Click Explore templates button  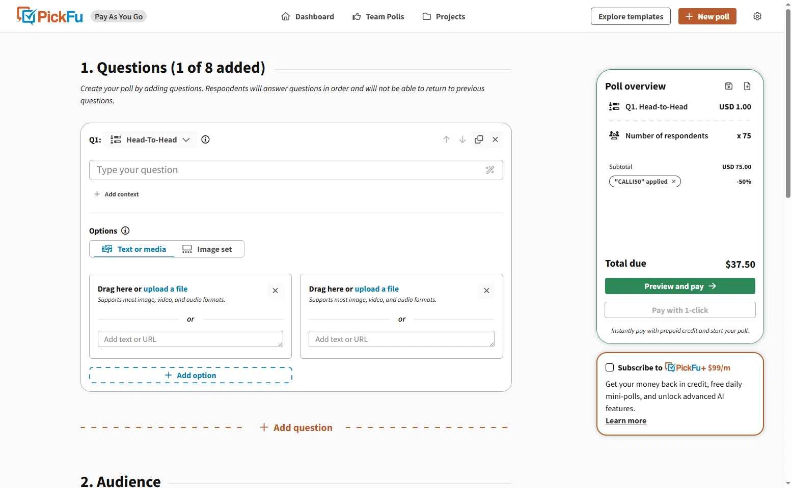(631, 16)
